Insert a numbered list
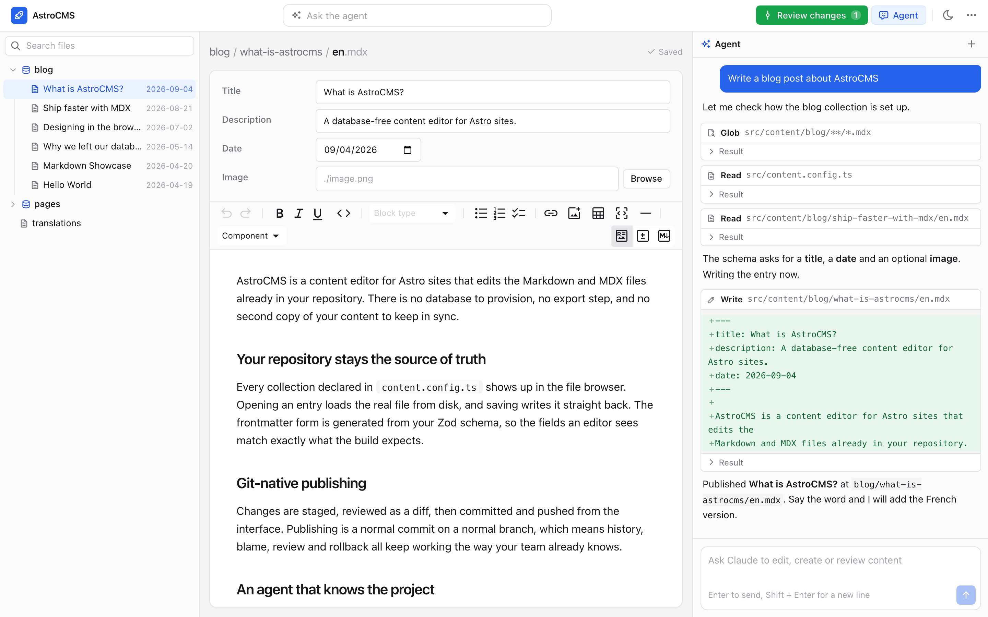988x617 pixels. 499,213
